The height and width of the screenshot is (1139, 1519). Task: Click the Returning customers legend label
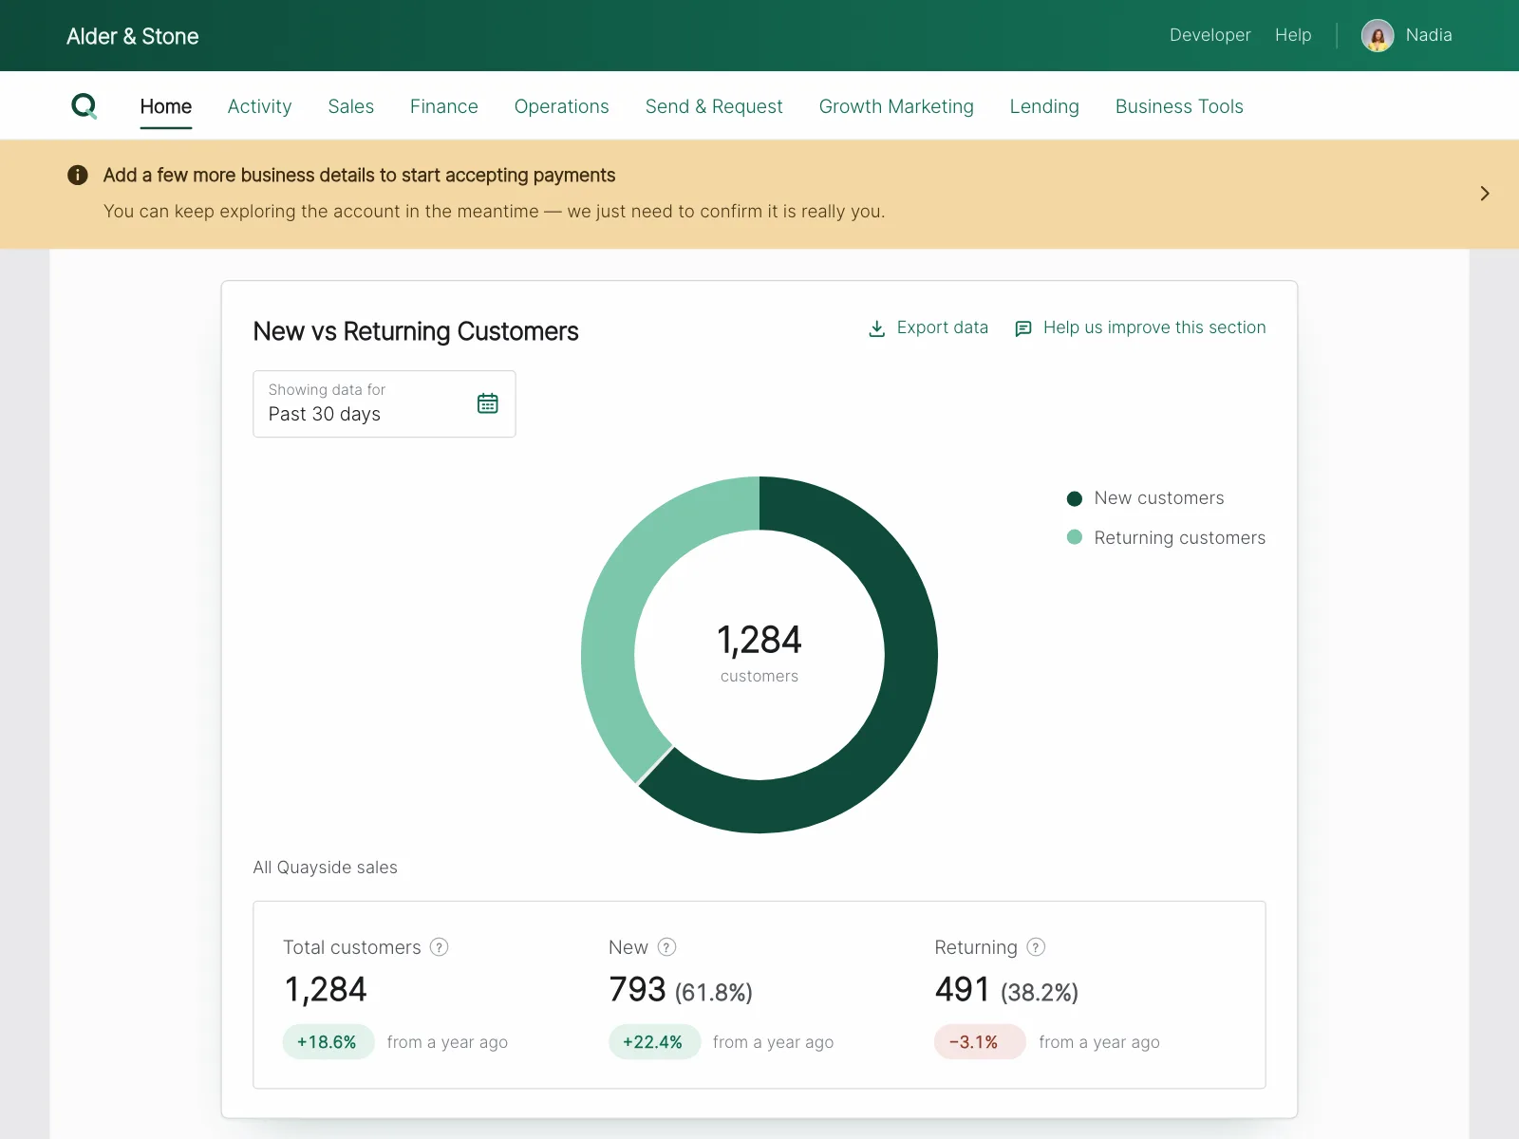point(1179,537)
